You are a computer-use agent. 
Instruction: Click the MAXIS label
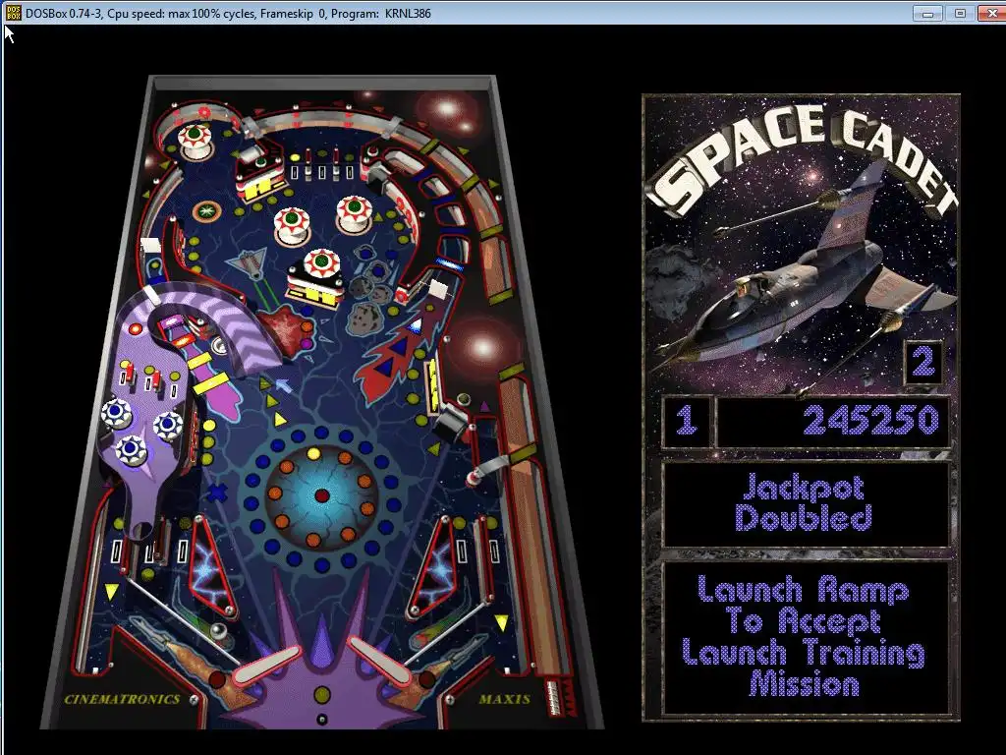tap(505, 699)
